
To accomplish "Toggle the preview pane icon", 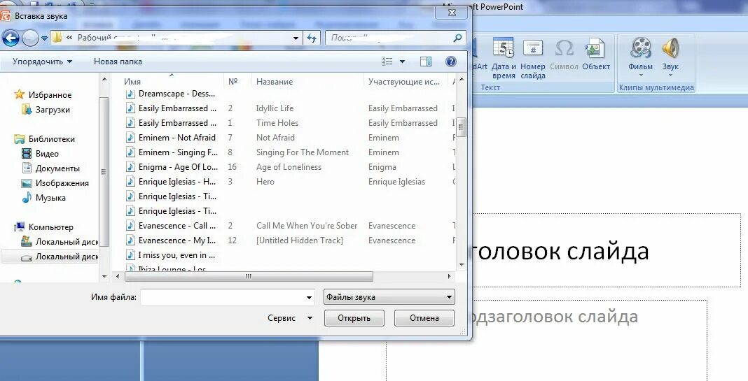I will tap(426, 62).
